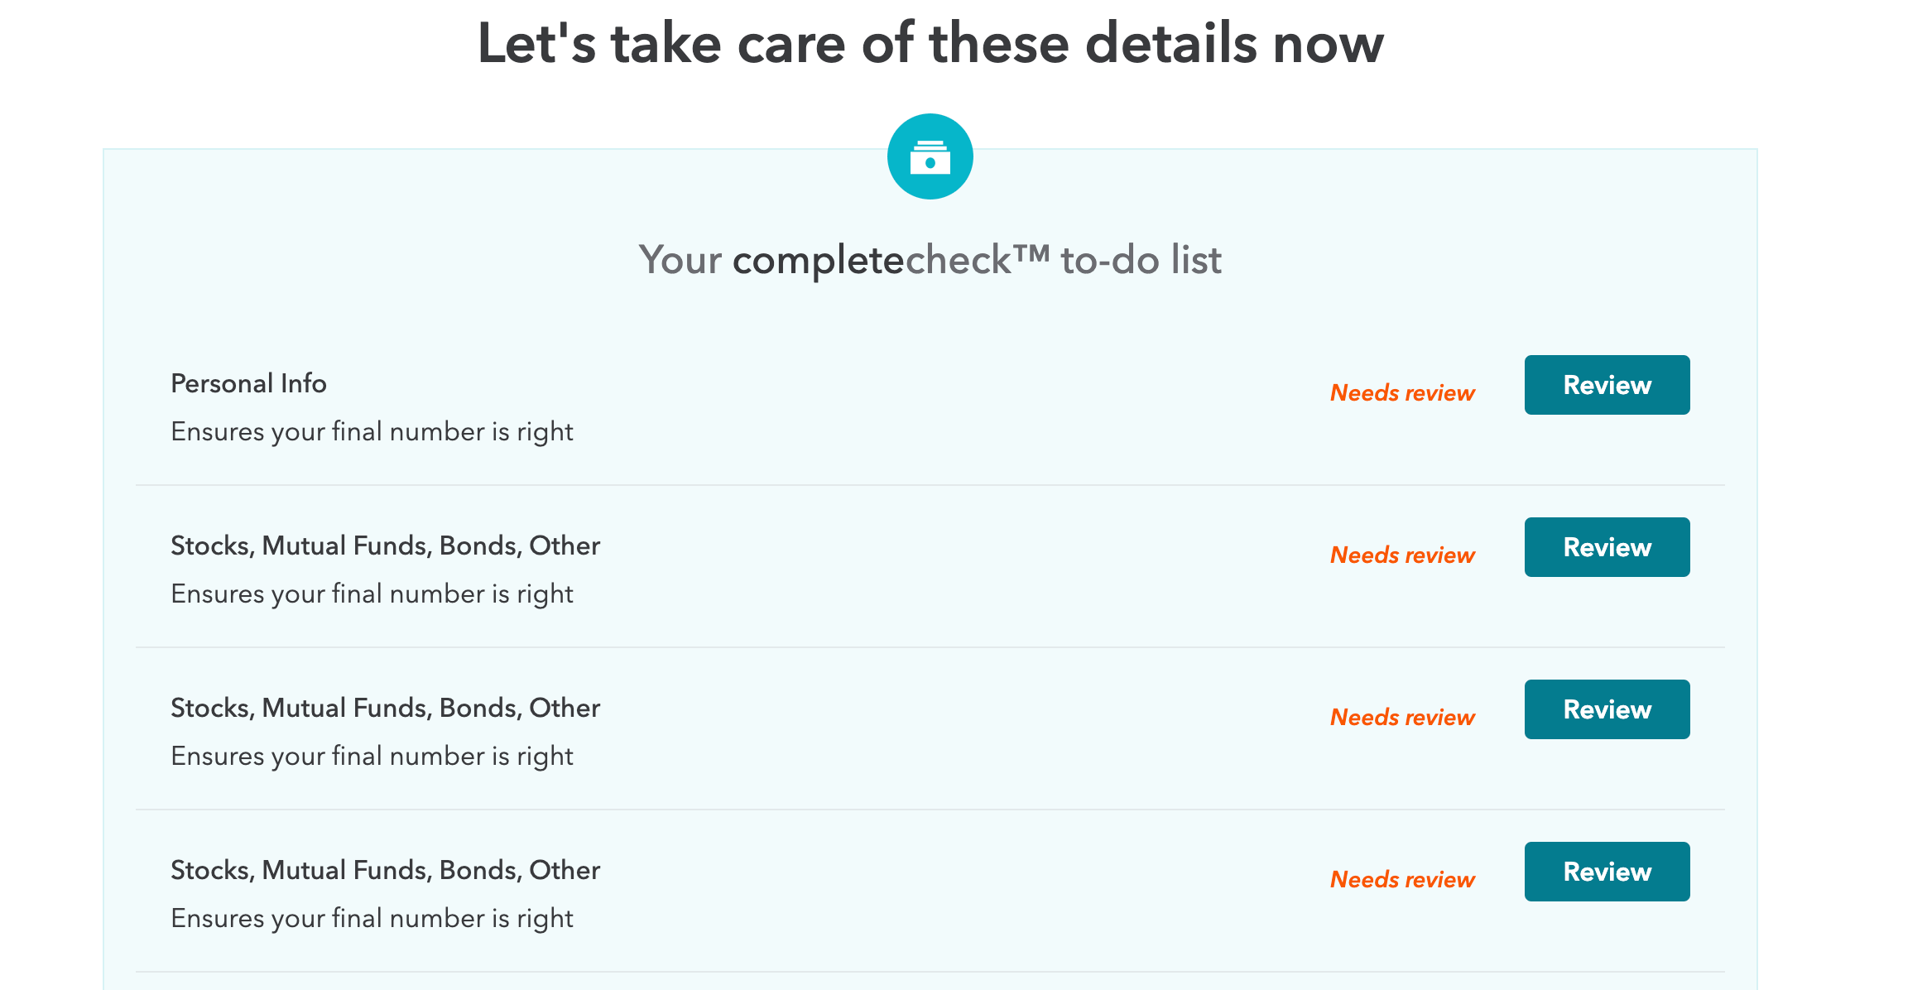Screen dimensions: 1927x990
Task: Click the teal completecheck archive box icon
Action: coord(930,156)
